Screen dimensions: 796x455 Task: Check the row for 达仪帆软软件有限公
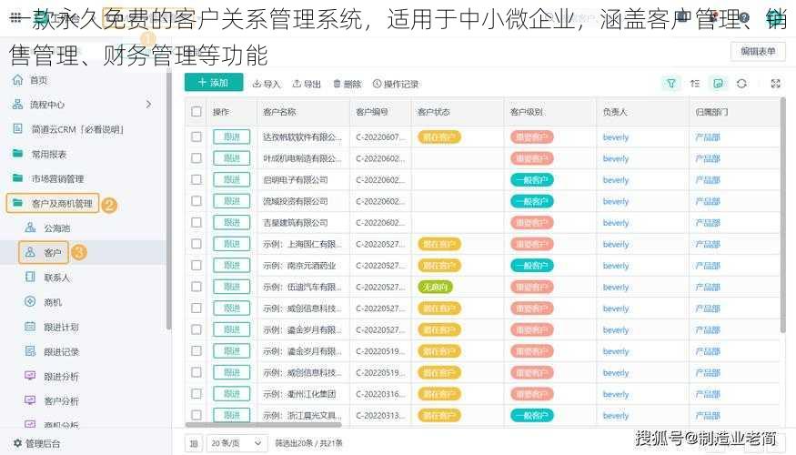196,137
